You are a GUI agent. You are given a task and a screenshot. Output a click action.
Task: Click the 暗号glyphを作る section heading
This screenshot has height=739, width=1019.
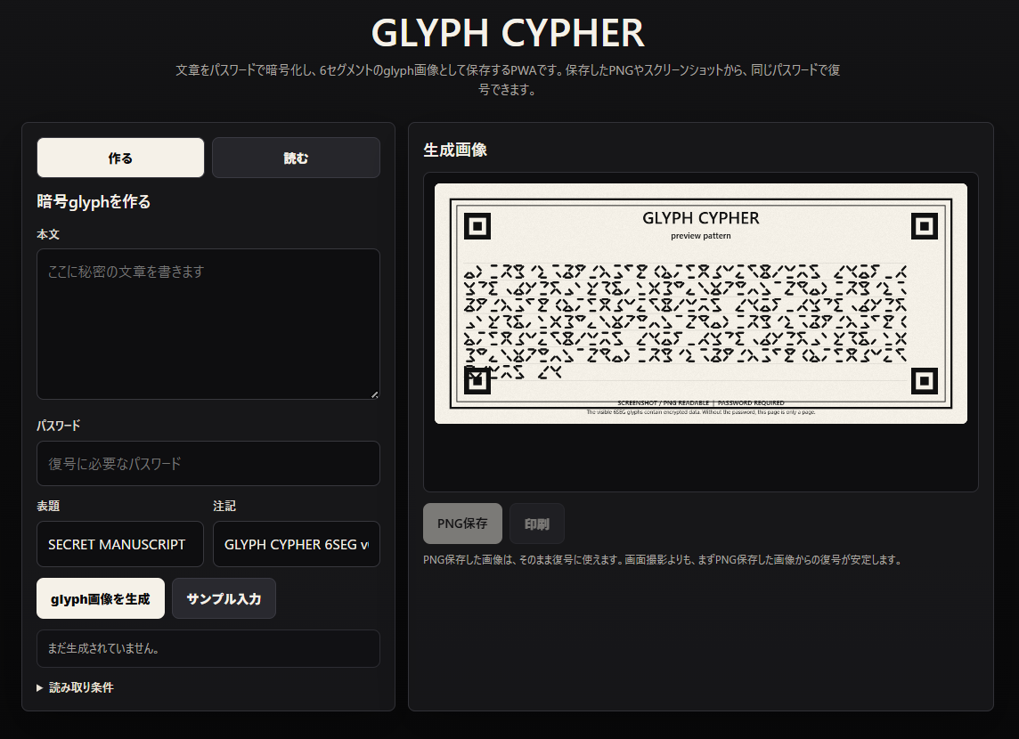[94, 202]
